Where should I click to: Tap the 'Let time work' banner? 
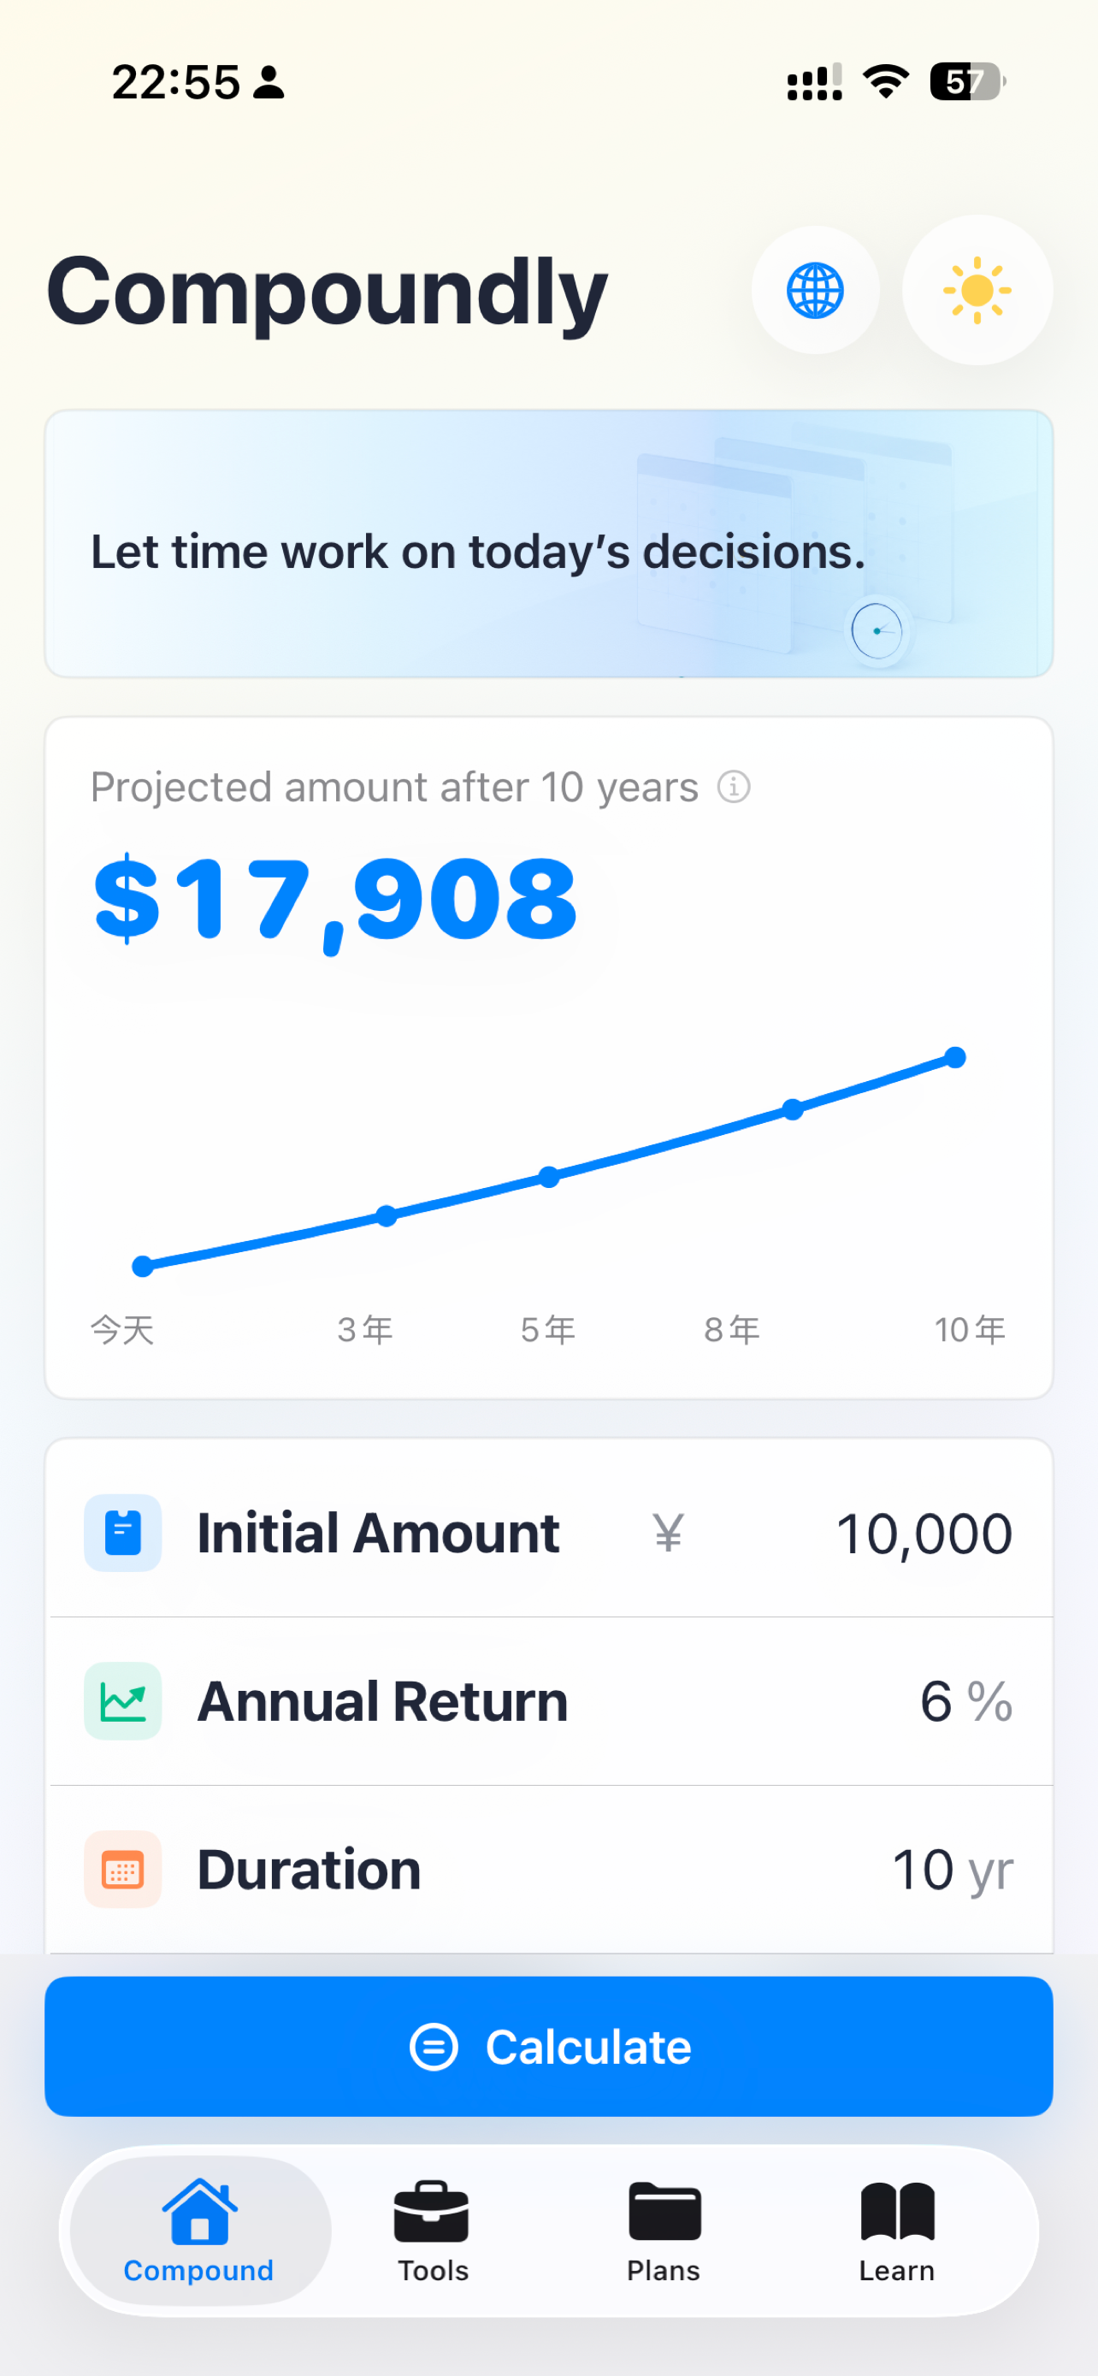coord(548,544)
